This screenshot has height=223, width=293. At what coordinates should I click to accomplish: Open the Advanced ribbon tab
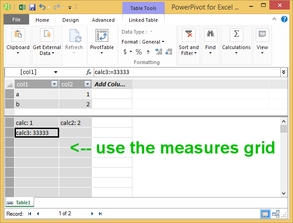coord(103,20)
